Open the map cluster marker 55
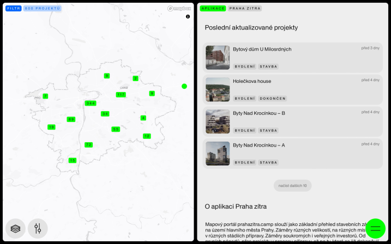391x244 pixels. [x=116, y=129]
